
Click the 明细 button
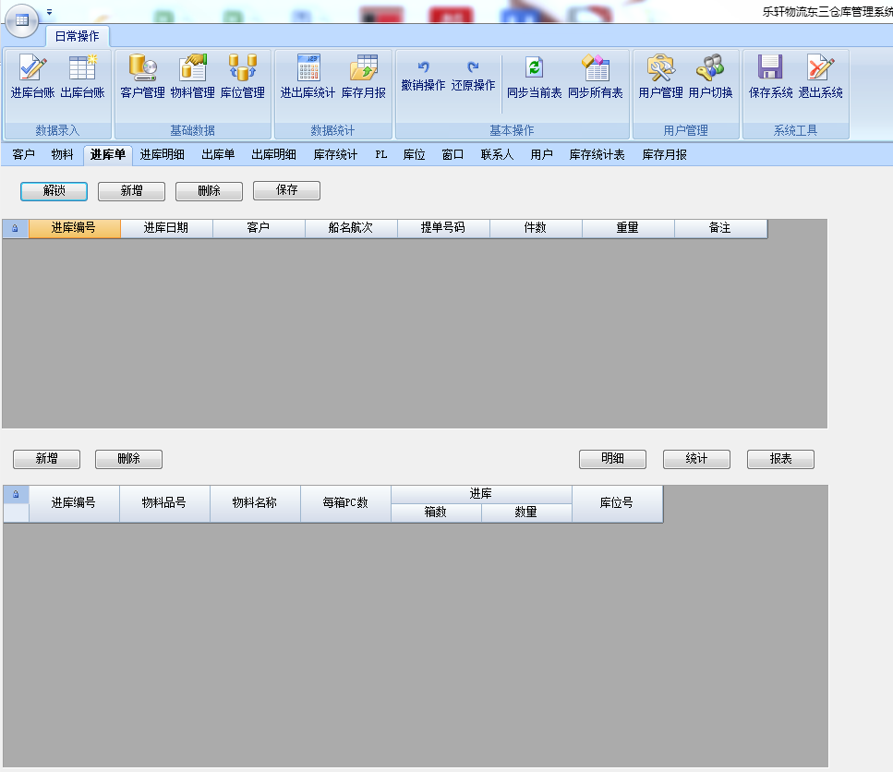point(613,459)
